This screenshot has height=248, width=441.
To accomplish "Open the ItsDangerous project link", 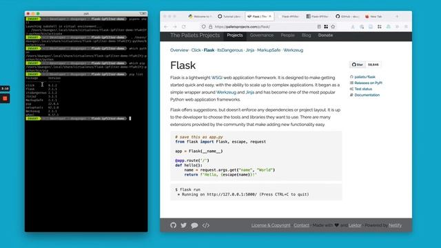I will pos(229,50).
